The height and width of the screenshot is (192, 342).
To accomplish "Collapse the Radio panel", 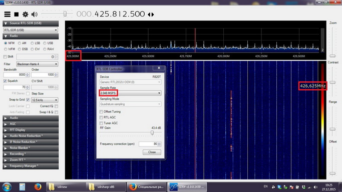I will (31, 36).
